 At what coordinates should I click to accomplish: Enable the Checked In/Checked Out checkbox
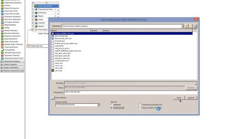click(x=139, y=105)
